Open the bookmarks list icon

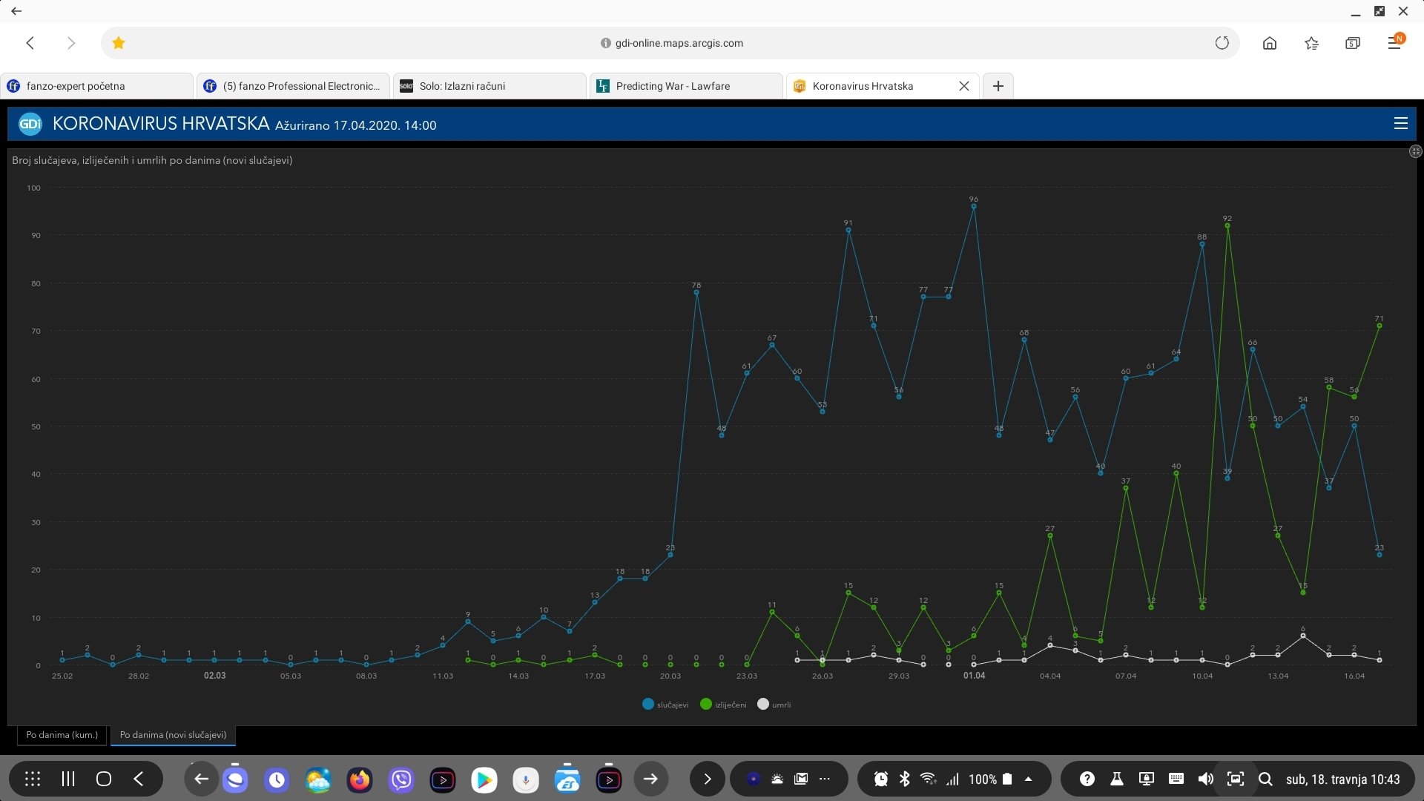(x=1311, y=43)
